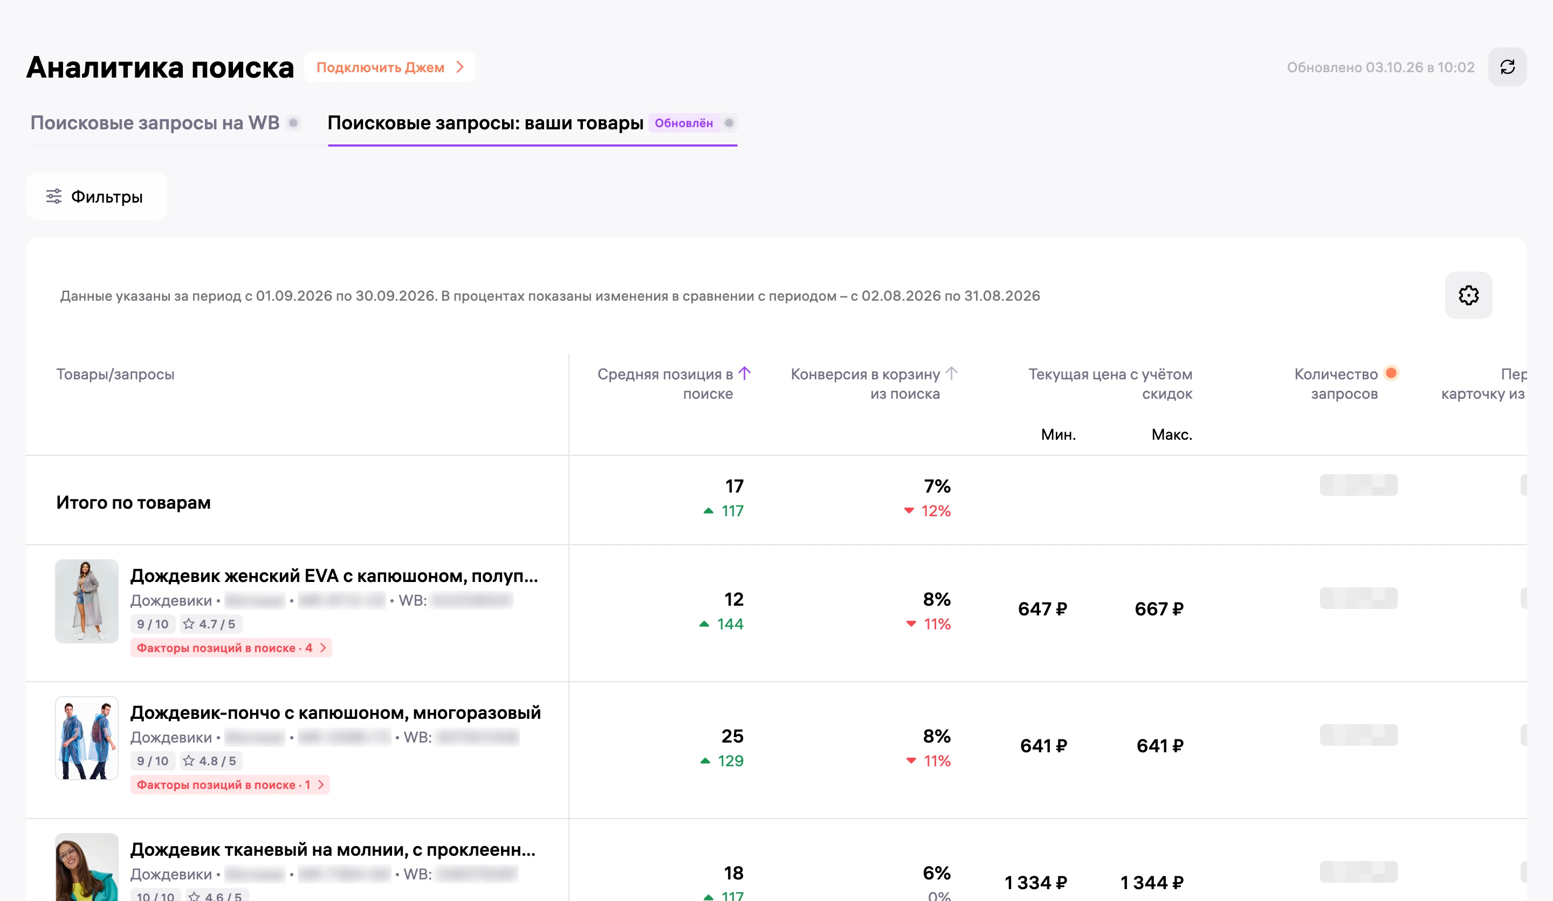Click info dot next to Обновлён badge

click(729, 122)
